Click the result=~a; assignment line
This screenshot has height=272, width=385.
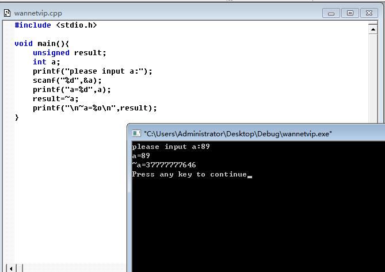point(56,99)
